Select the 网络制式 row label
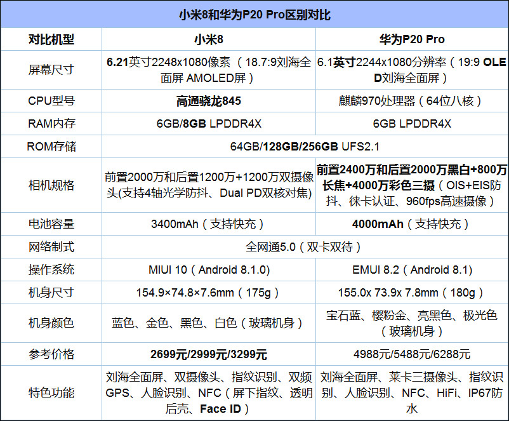The height and width of the screenshot is (421, 509). (x=51, y=246)
